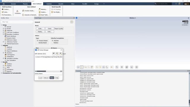Expand Materials node
This screenshot has height=107, width=190.
4,30
